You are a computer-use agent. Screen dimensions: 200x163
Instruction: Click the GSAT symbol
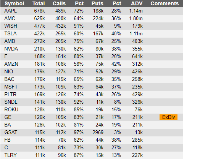11,132
